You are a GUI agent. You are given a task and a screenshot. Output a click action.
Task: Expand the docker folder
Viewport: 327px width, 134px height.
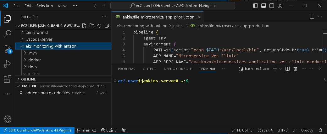[35, 60]
